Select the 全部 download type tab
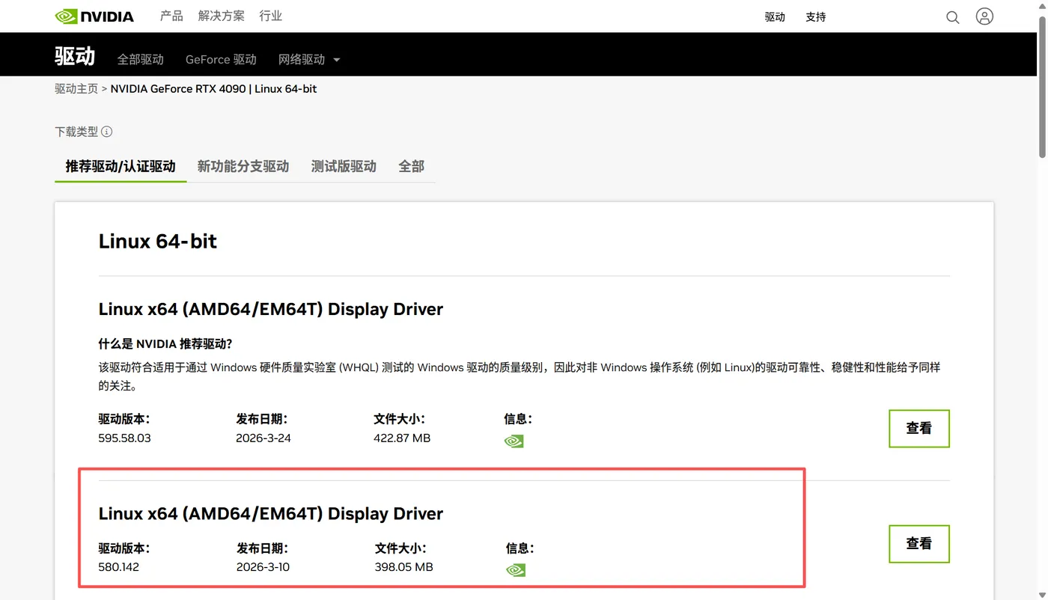This screenshot has height=600, width=1048. pyautogui.click(x=411, y=166)
